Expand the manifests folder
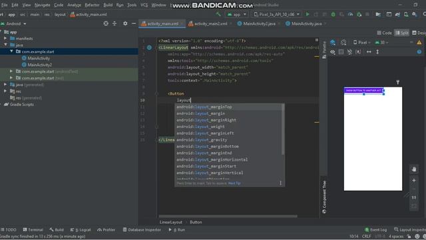 point(5,39)
